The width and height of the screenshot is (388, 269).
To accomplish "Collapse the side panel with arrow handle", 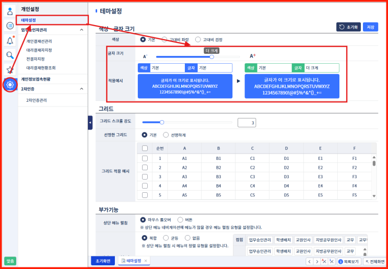I will (90, 123).
